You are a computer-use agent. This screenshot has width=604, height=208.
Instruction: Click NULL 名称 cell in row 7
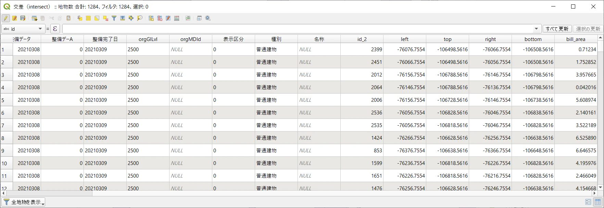[x=319, y=125]
